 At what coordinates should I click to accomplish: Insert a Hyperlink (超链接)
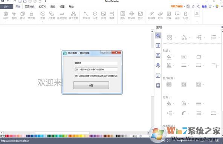[151, 15]
